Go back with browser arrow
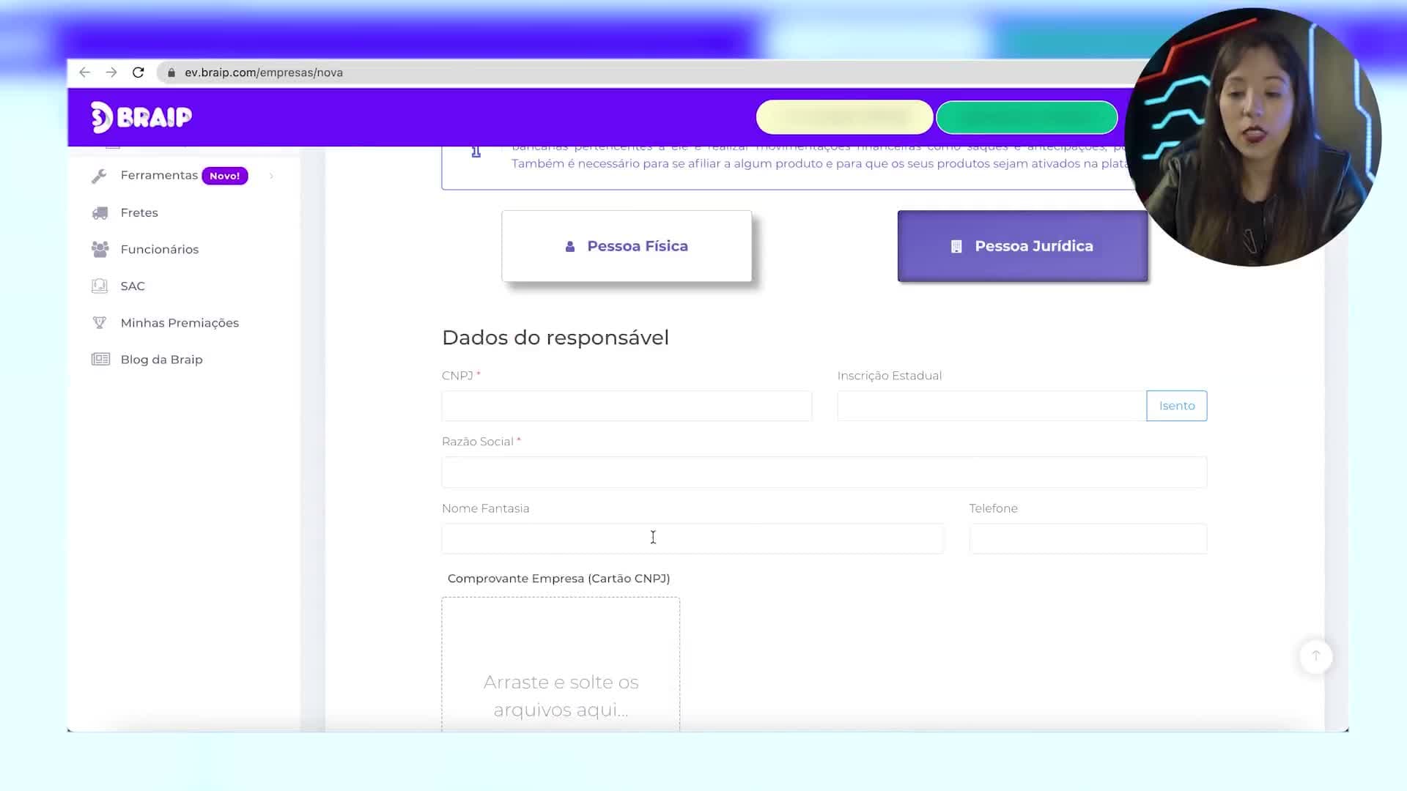The image size is (1407, 791). tap(84, 73)
